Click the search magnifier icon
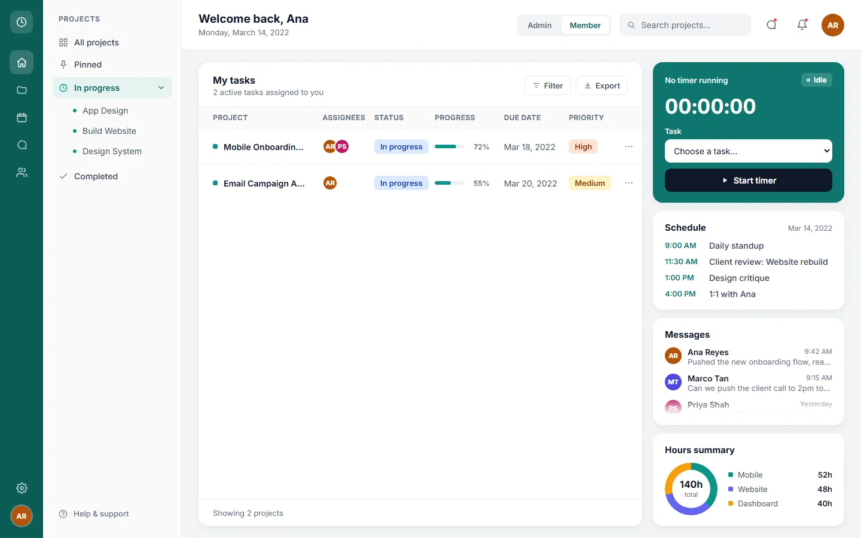This screenshot has height=538, width=861. (631, 25)
